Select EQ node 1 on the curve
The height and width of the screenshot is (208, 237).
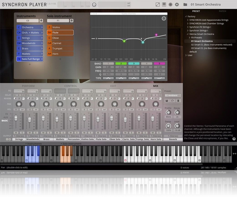[x=96, y=39]
